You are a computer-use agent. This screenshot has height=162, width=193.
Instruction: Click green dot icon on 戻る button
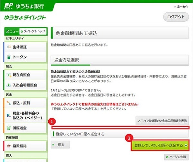coord(53,145)
